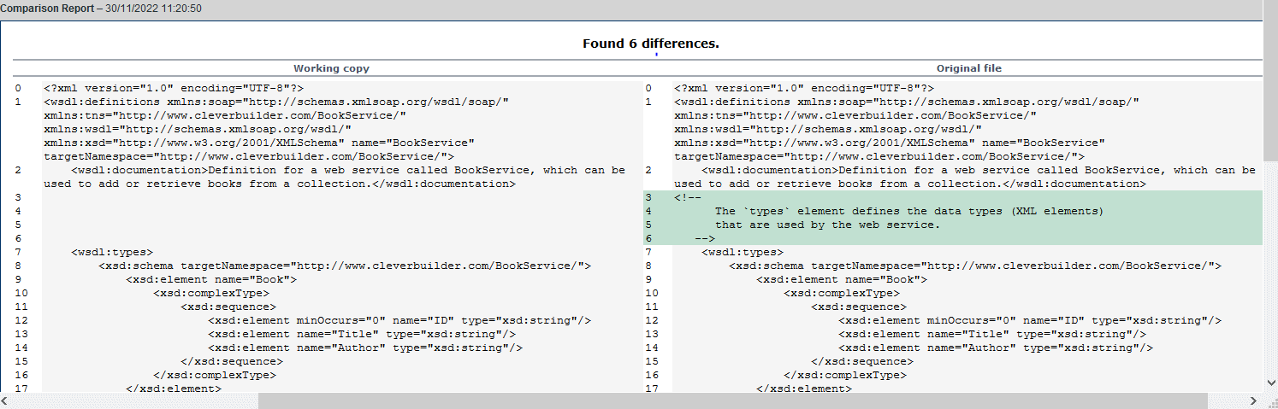Click the highlighted "<!--" comment line in Original file

pyautogui.click(x=688, y=197)
